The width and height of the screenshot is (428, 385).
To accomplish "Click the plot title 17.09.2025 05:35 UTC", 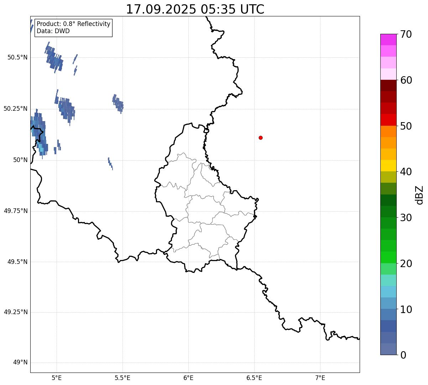I will pyautogui.click(x=195, y=9).
